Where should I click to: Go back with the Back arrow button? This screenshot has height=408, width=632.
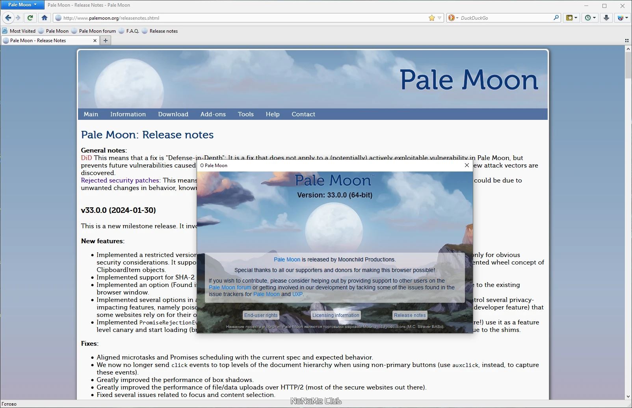point(8,18)
